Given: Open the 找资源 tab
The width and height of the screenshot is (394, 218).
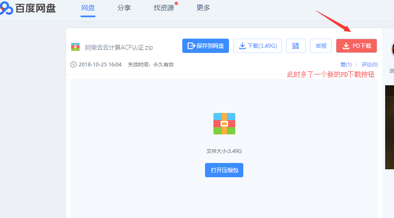Looking at the screenshot, I should coord(164,8).
